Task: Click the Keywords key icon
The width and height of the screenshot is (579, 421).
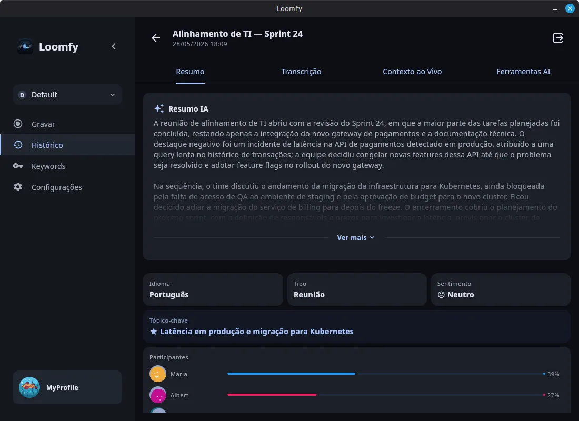Action: pyautogui.click(x=18, y=166)
